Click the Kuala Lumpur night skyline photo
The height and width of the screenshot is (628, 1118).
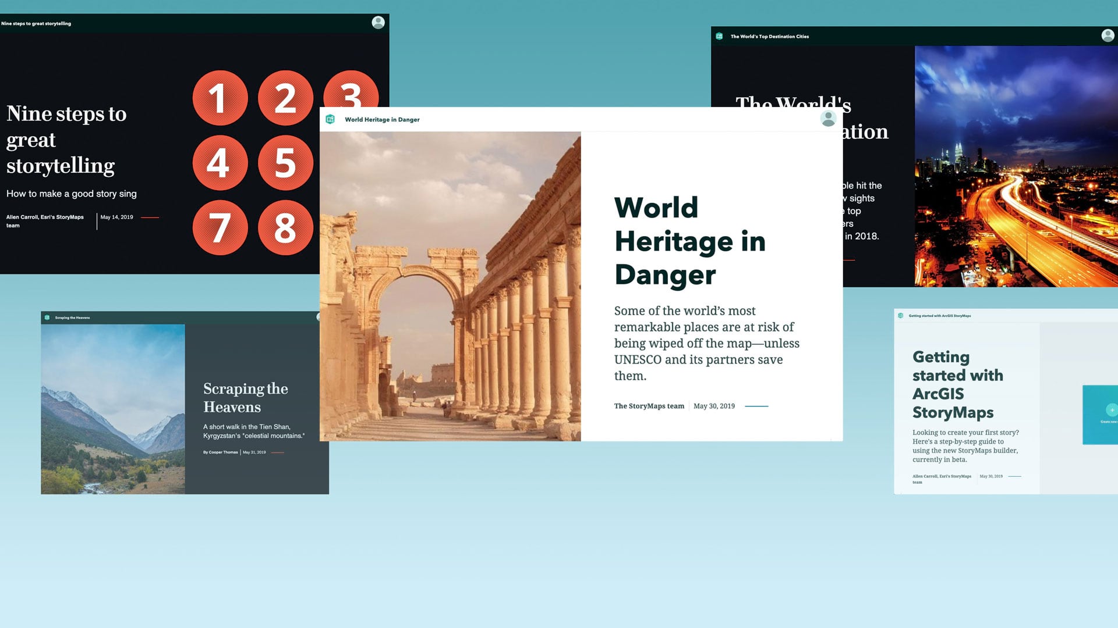1016,166
